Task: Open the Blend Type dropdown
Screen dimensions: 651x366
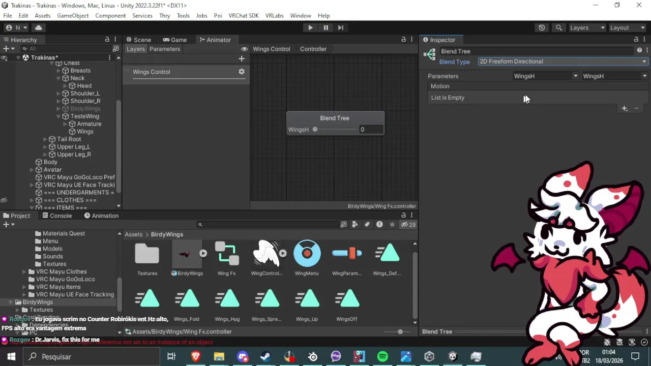Action: click(563, 62)
